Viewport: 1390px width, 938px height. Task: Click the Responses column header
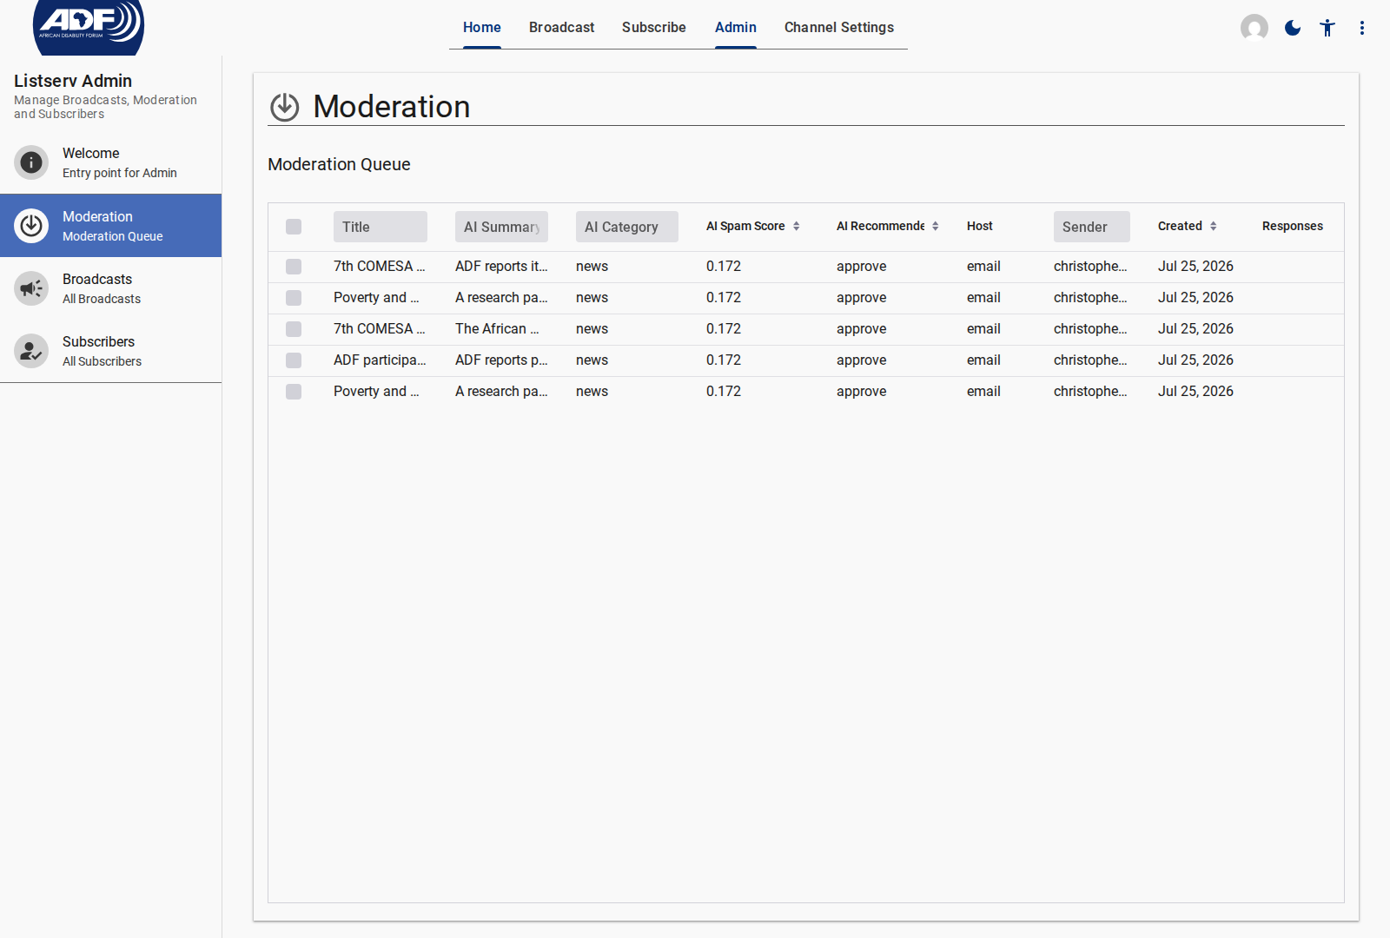1293,226
